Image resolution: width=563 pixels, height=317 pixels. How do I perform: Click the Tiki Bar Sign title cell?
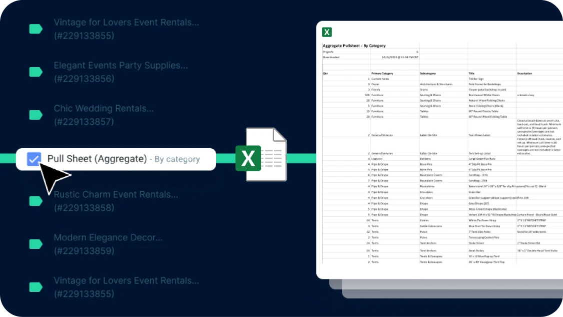pyautogui.click(x=474, y=78)
